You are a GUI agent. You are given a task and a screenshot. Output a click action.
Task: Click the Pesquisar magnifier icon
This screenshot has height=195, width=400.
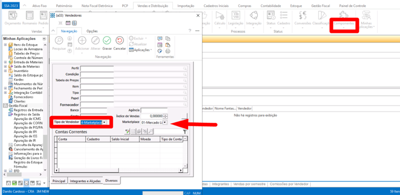[59, 41]
